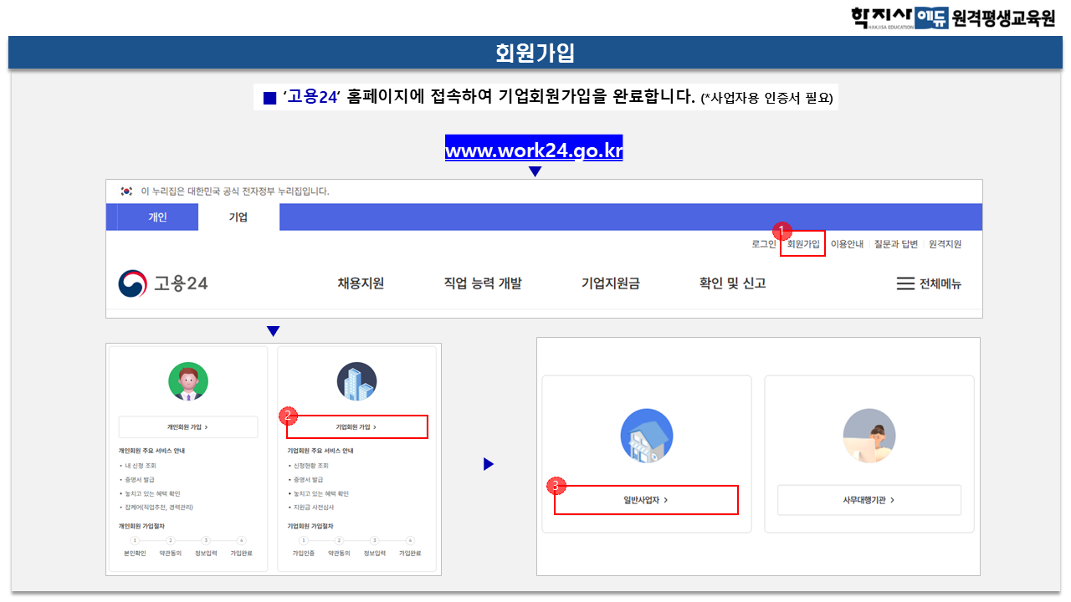Click the 회원가입 link
1071x602 pixels.
click(803, 244)
